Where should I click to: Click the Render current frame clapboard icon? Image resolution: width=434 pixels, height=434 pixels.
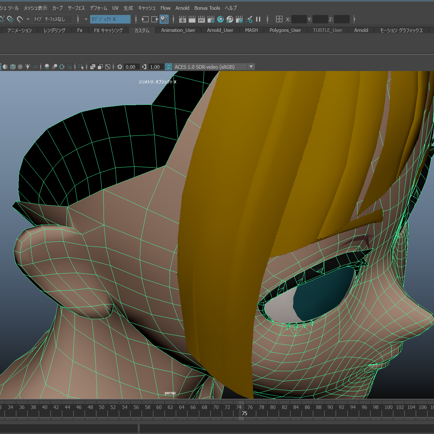(192, 19)
